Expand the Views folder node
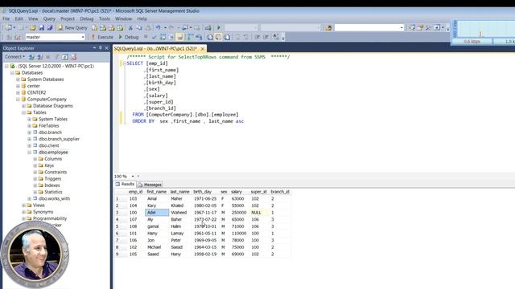The height and width of the screenshot is (289, 515). (23, 206)
